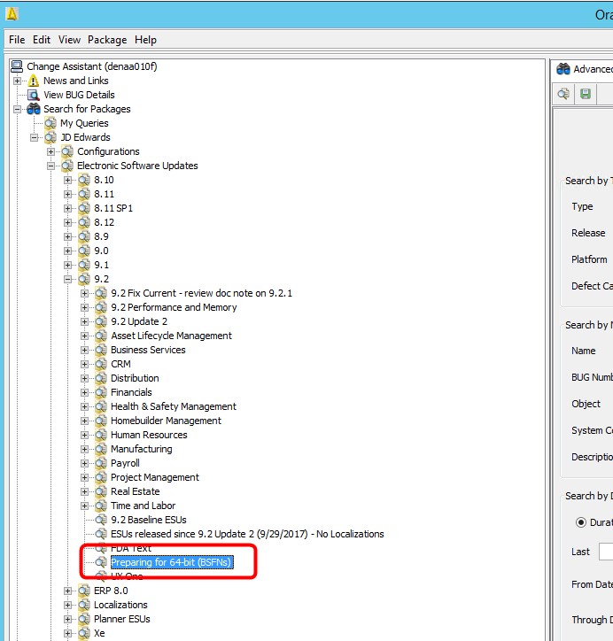Click the 9.2 Baseline ESUs query icon

pos(101,520)
